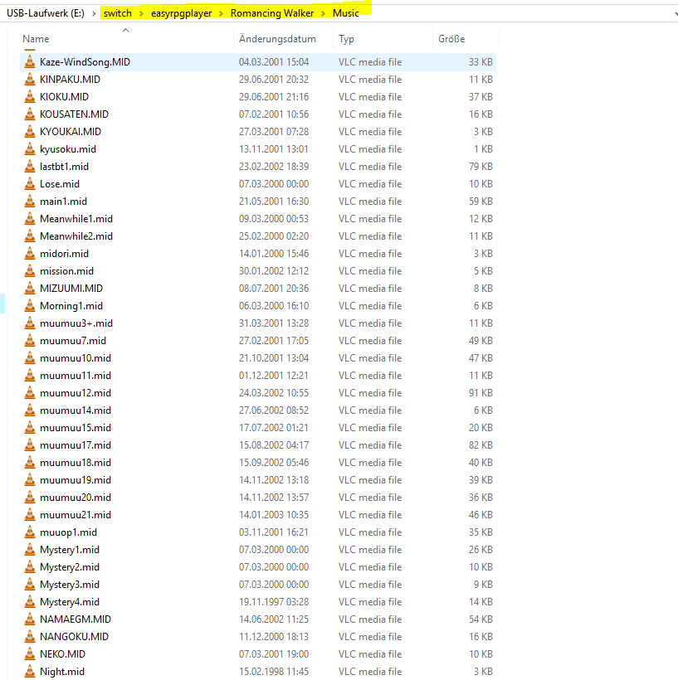Screen dimensions: 678x680
Task: Click the VLC icon beside NEKO.MID
Action: click(30, 653)
